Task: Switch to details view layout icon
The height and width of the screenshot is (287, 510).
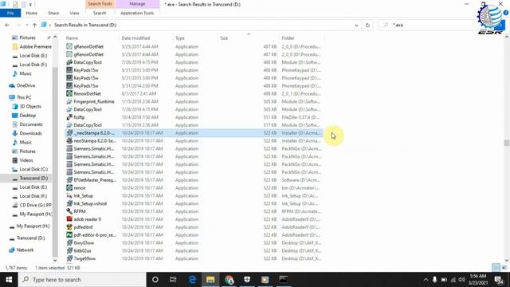Action: point(496,268)
